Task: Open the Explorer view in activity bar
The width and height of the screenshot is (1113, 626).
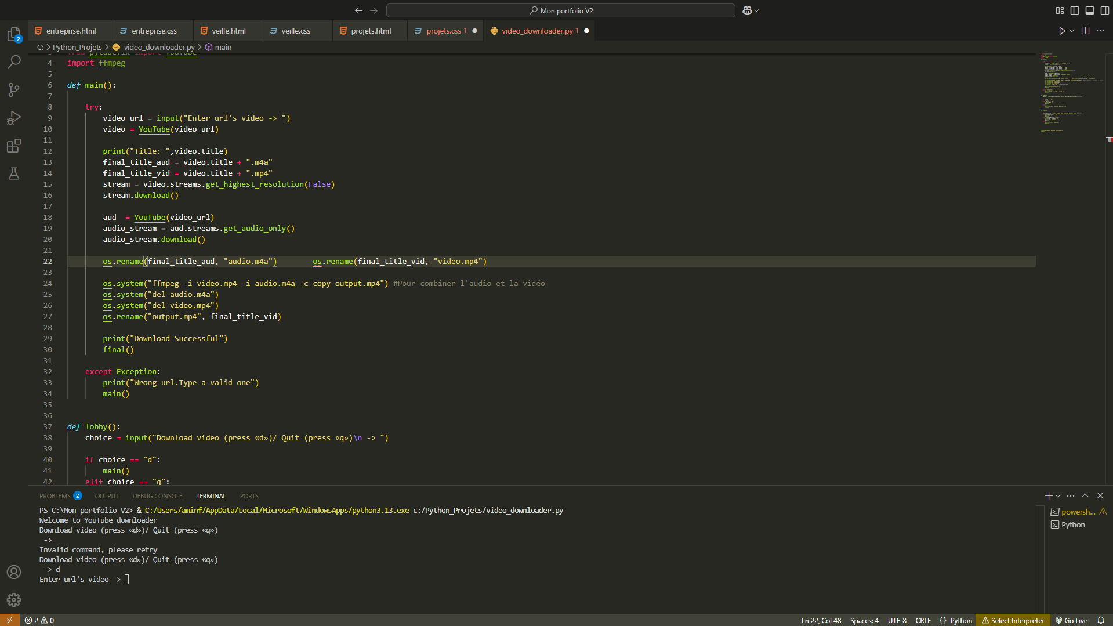Action: [x=14, y=35]
